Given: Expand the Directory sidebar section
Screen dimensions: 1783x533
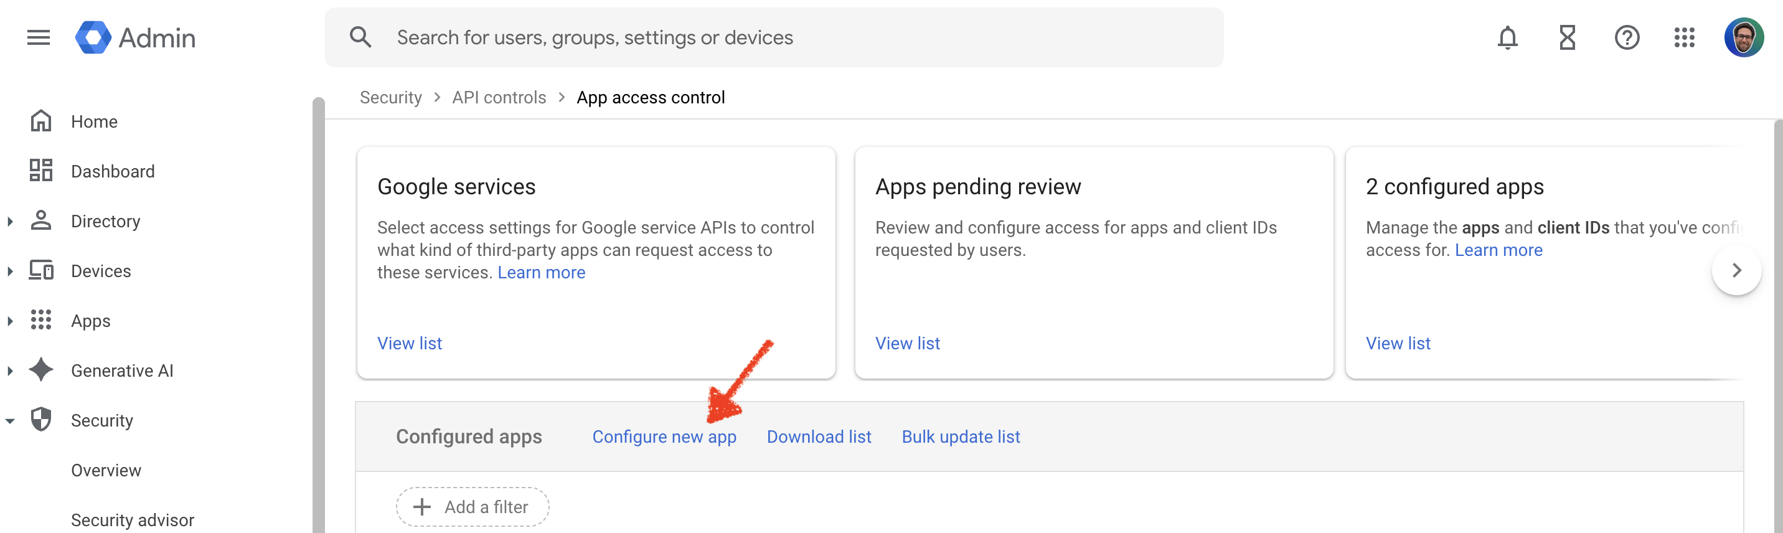Looking at the screenshot, I should [x=11, y=222].
